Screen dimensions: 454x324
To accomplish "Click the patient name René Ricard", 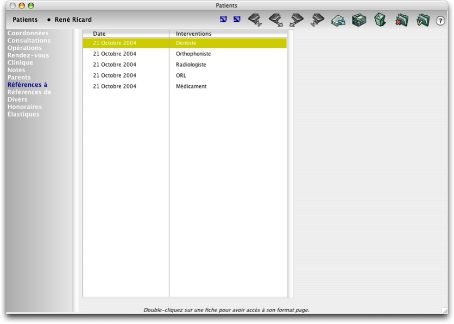I will pos(73,20).
